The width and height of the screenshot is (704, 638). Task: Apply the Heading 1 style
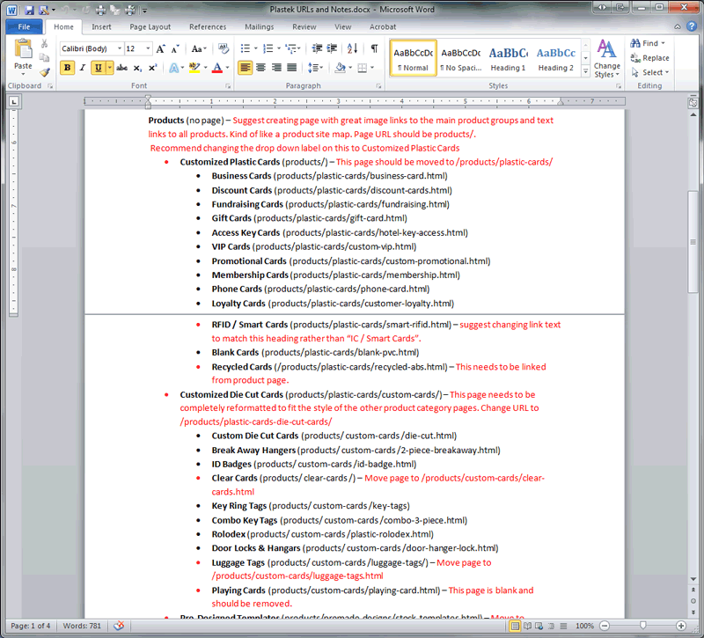pos(508,59)
